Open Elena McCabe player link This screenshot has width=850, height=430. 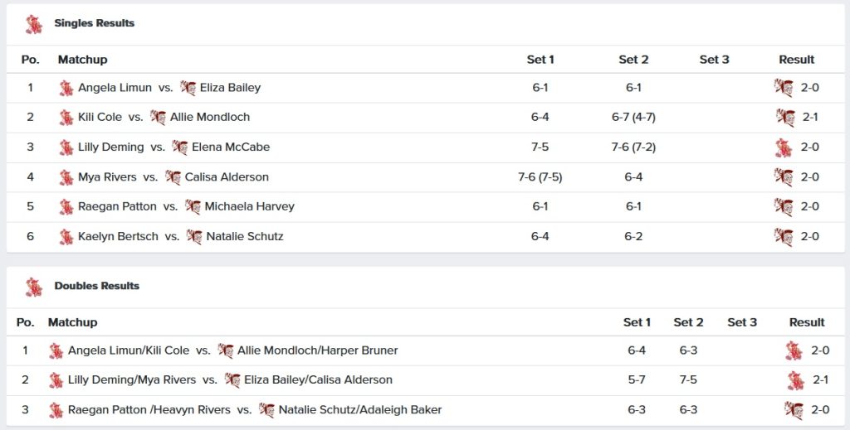tap(231, 147)
